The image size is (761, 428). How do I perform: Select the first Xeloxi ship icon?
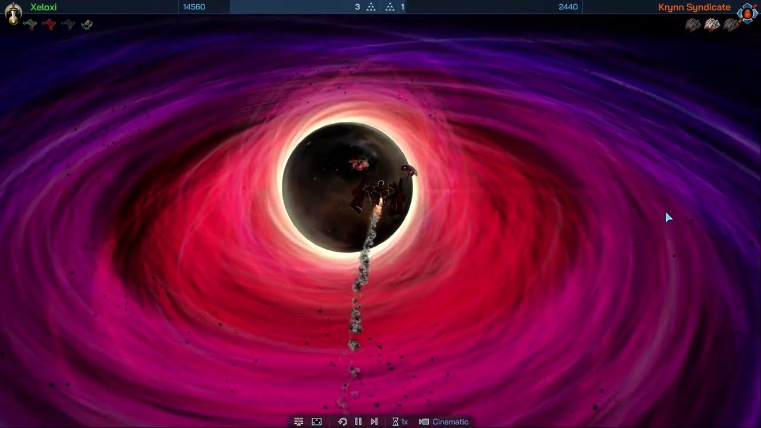tap(30, 24)
